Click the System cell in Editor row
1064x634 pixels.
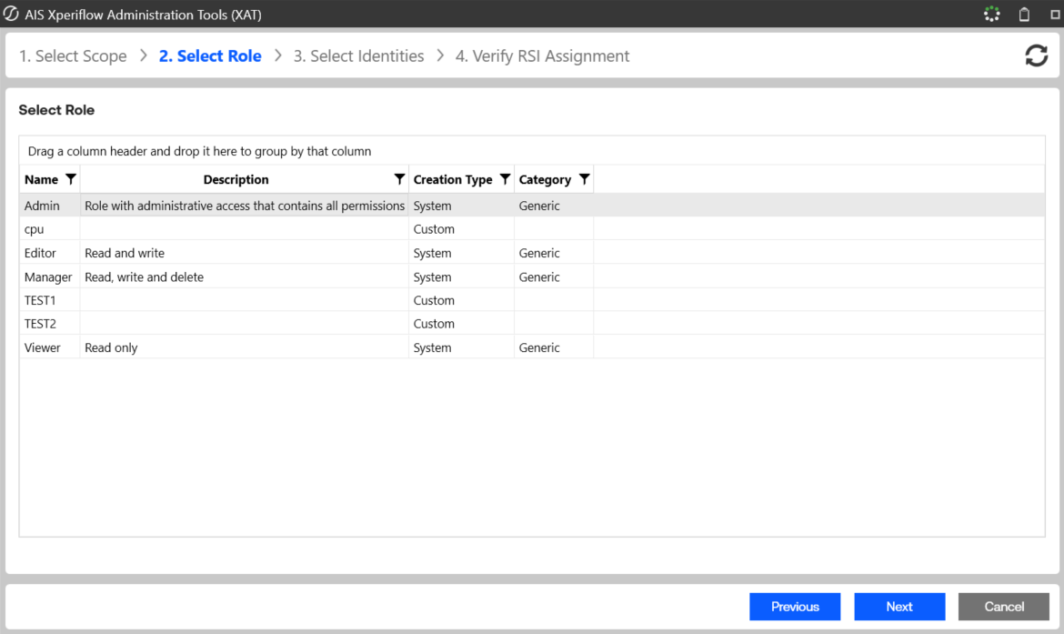point(461,253)
